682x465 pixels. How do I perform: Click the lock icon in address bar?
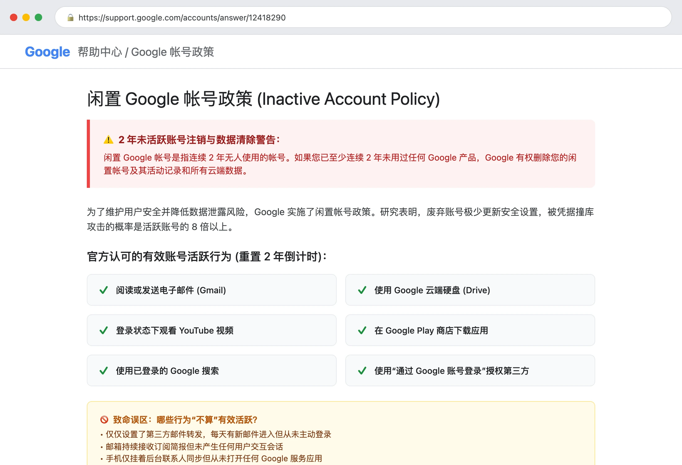(x=70, y=18)
